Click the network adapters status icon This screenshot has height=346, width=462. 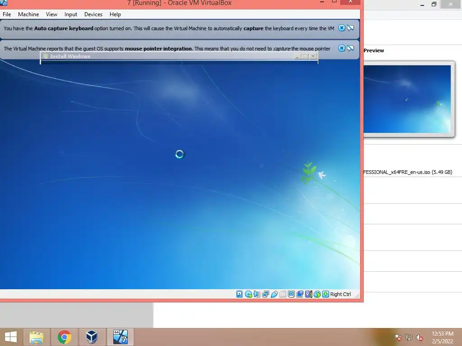point(265,294)
